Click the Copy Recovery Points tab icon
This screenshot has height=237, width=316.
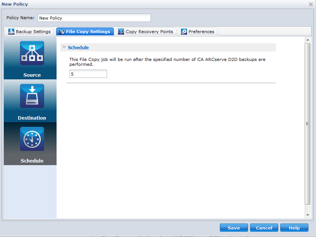[121, 32]
